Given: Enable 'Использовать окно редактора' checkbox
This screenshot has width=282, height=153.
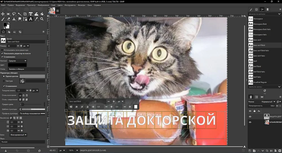Looking at the screenshot, I should coord(3,50).
